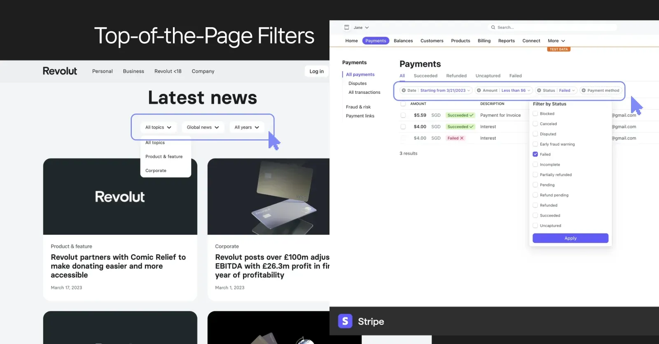Viewport: 659px width, 344px height.
Task: Switch to the Succeeded payments sub-tab
Action: coord(425,76)
